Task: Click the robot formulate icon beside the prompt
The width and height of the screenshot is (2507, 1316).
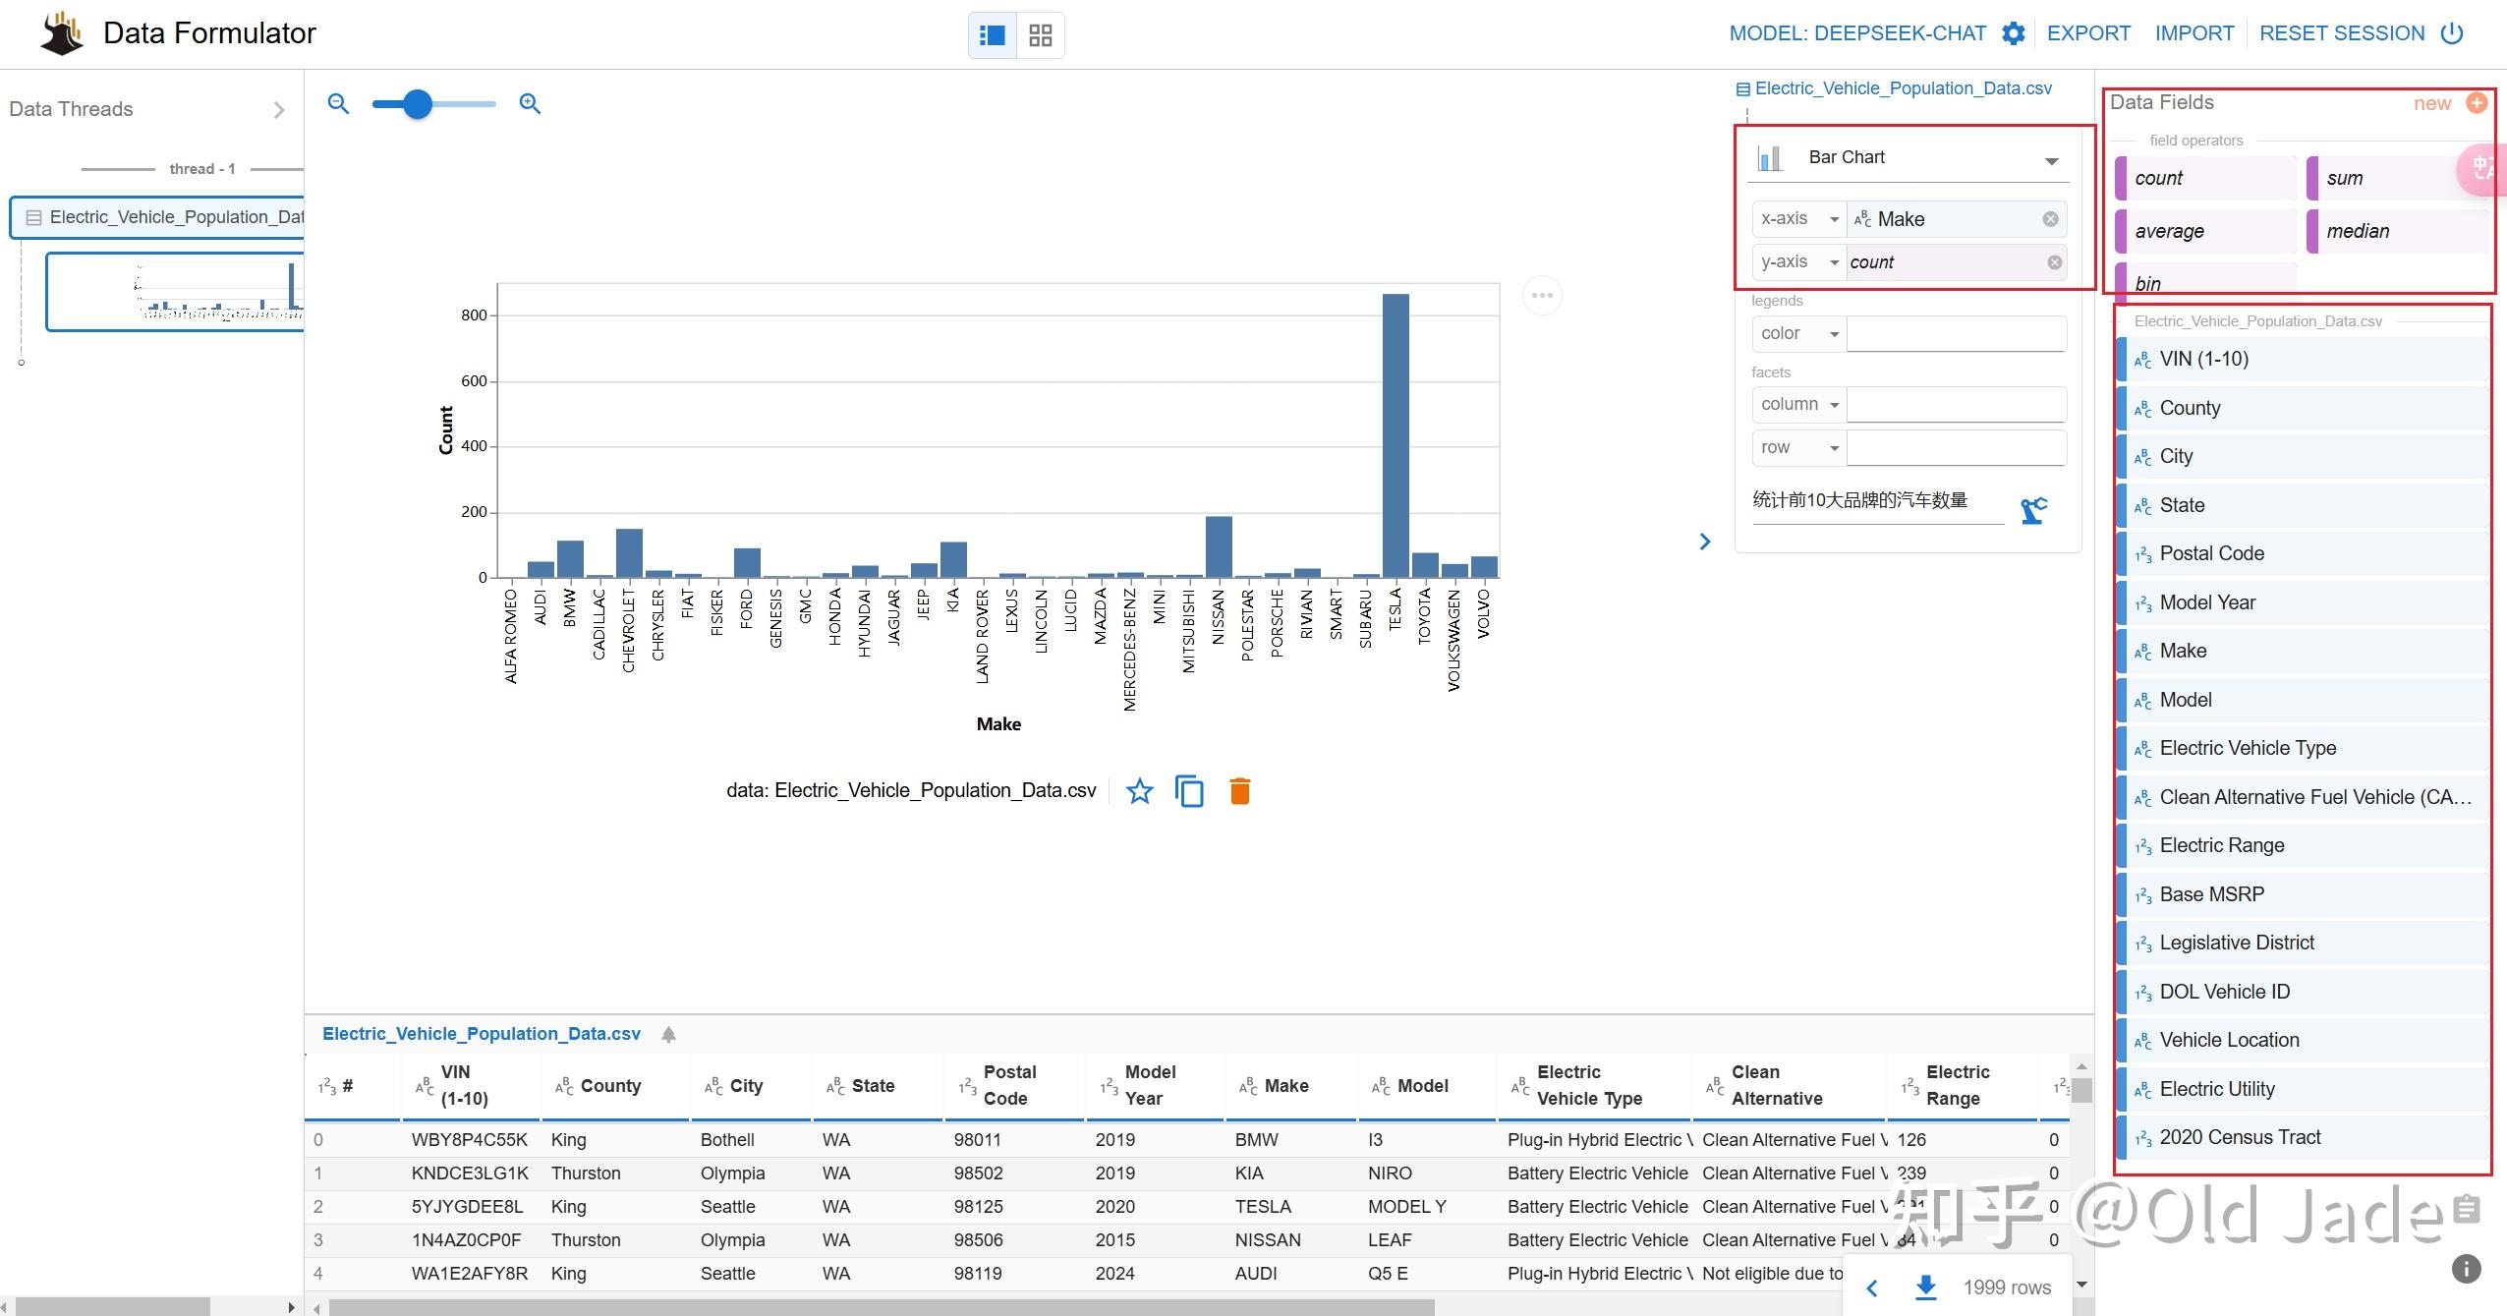Action: [2033, 508]
